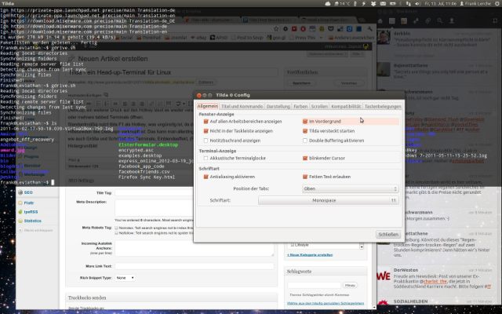502x314 pixels.
Task: Open the sound volume indicator in top panel
Action: [417, 3]
